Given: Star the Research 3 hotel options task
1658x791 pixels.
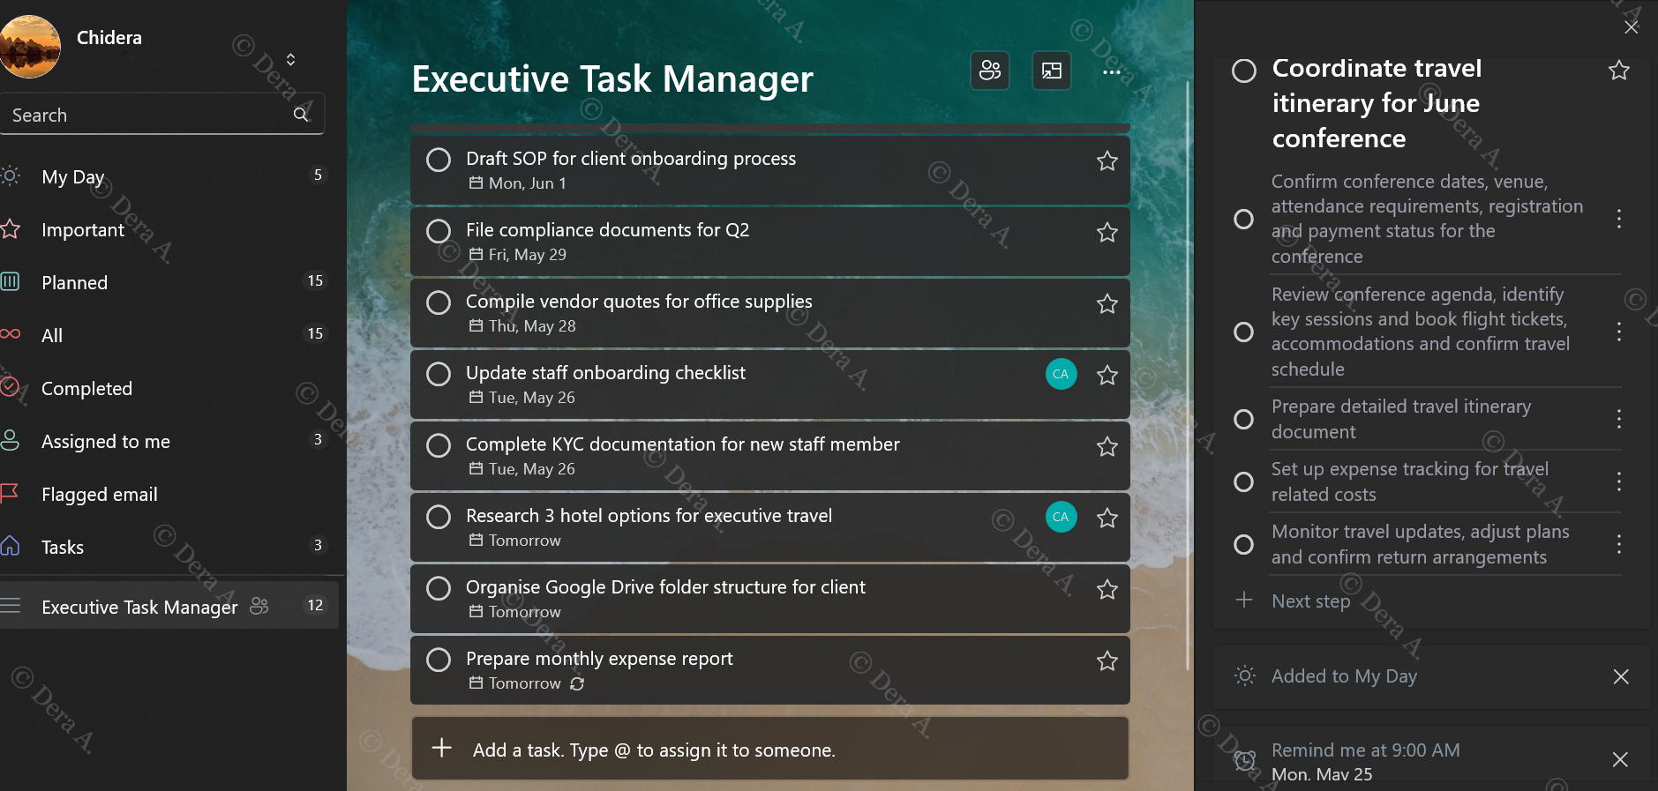Looking at the screenshot, I should coord(1107,518).
